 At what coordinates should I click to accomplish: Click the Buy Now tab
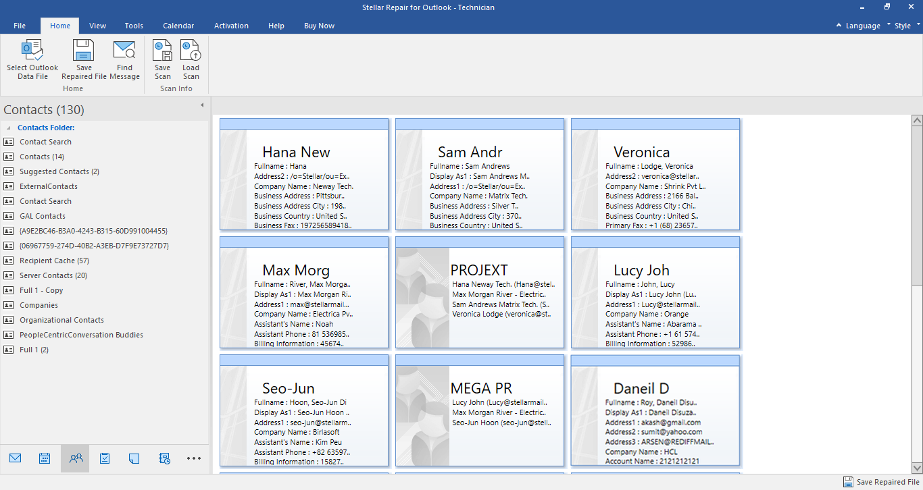coord(319,26)
